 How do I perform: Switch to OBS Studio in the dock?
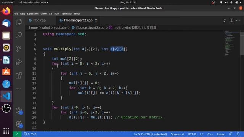(x=6, y=108)
